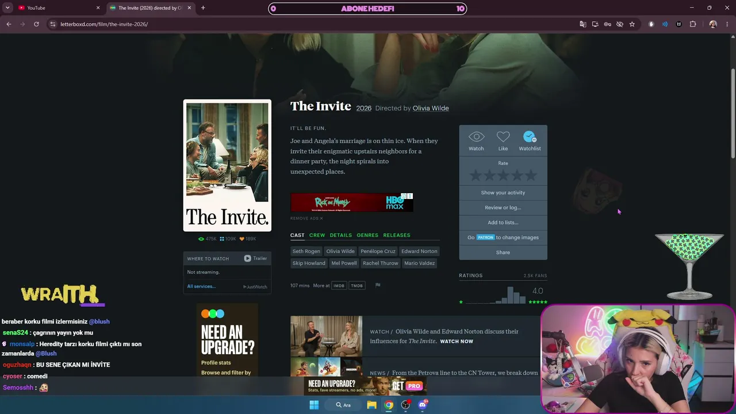Click the 2026 release year link

pyautogui.click(x=364, y=108)
